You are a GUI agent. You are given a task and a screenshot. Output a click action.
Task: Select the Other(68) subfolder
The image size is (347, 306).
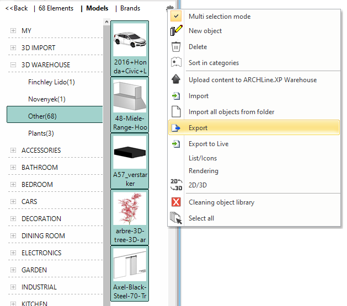pyautogui.click(x=55, y=114)
